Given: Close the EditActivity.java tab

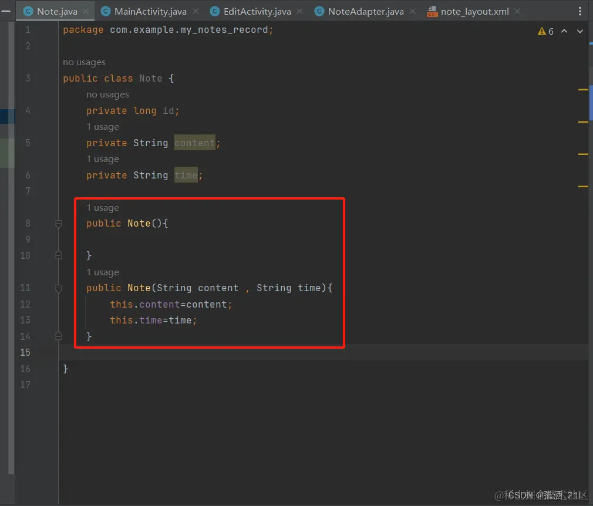Looking at the screenshot, I should tap(299, 11).
